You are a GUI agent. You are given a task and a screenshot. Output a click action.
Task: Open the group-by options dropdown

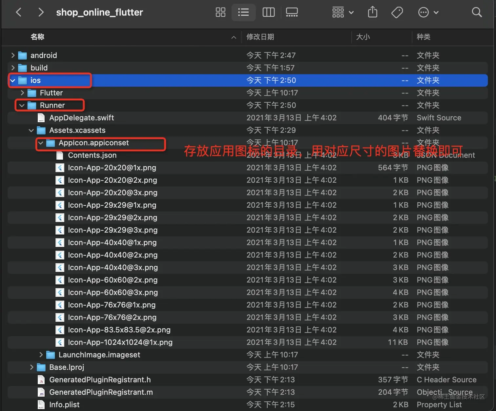click(342, 12)
